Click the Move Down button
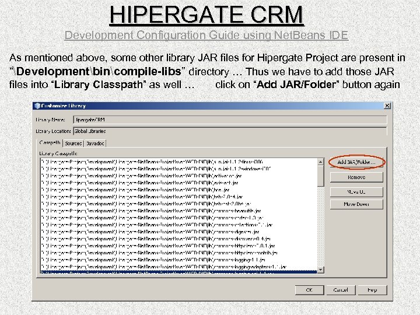The width and height of the screenshot is (420, 315). 356,204
